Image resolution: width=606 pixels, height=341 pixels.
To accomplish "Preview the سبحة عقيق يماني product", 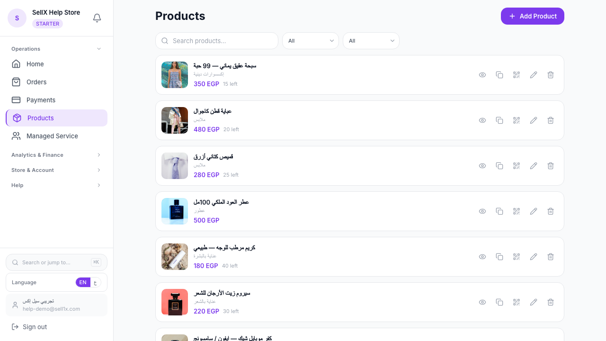I will coord(482,75).
